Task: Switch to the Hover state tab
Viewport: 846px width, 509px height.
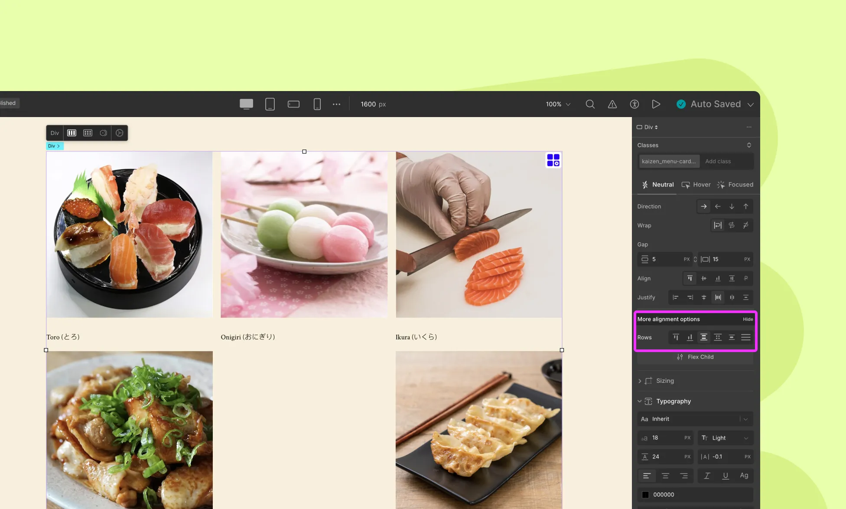Action: (x=696, y=185)
